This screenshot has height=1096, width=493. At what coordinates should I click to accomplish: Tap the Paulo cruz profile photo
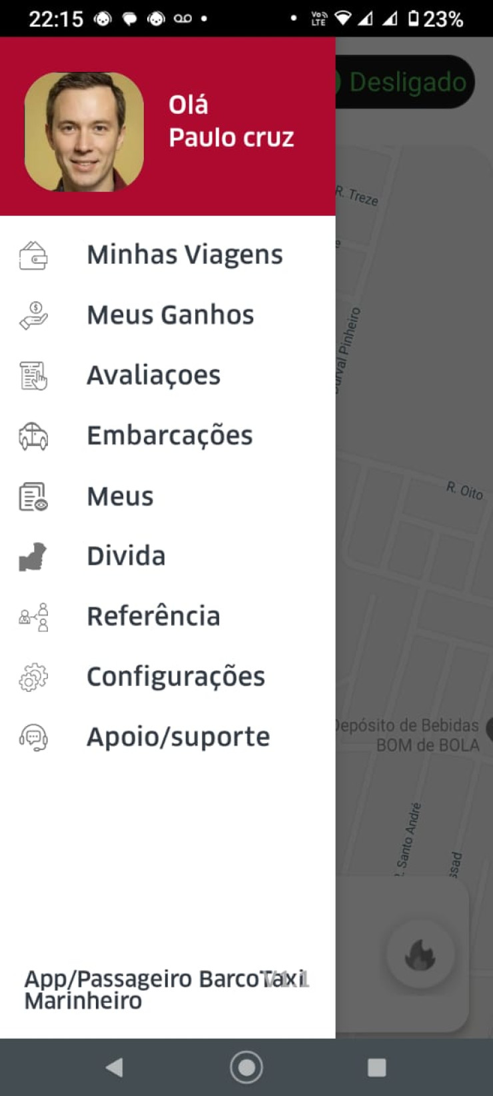pyautogui.click(x=84, y=132)
